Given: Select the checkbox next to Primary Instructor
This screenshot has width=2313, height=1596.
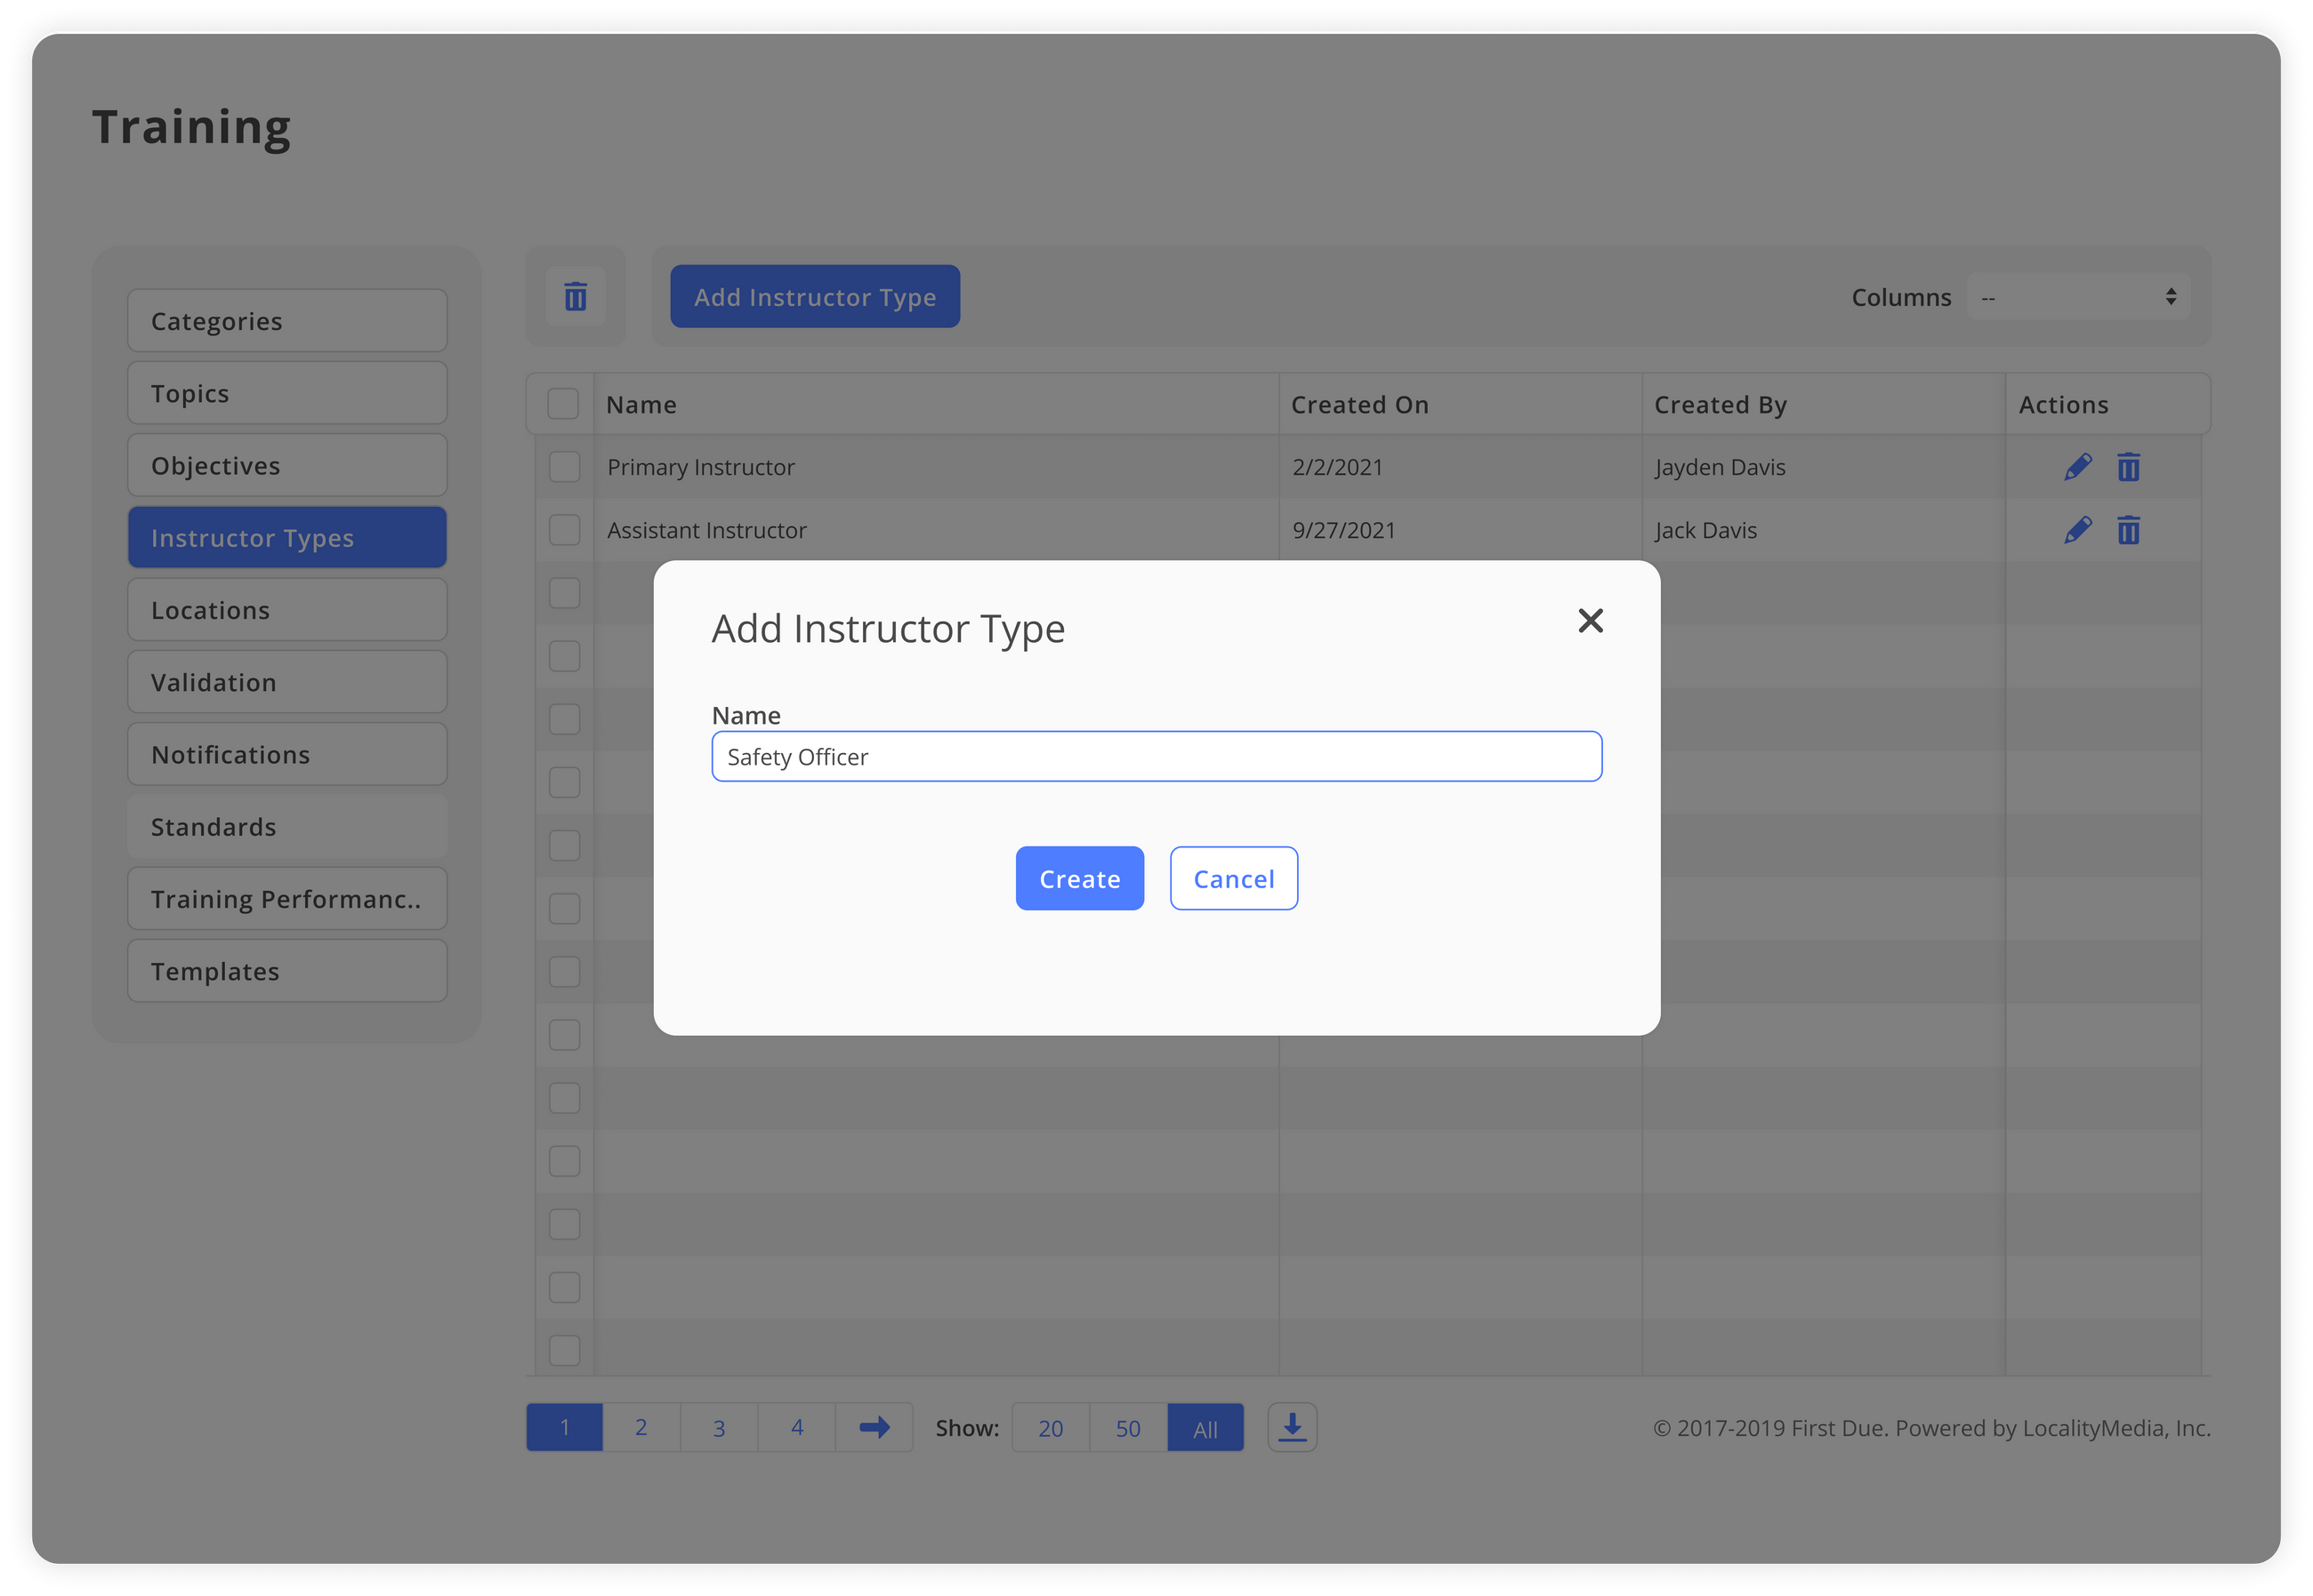Looking at the screenshot, I should [x=563, y=466].
